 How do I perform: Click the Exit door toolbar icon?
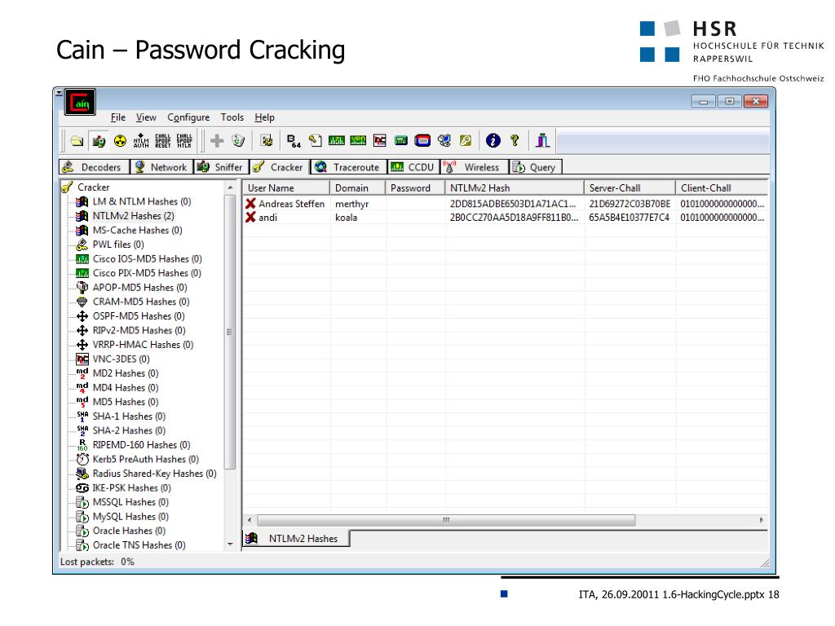click(x=542, y=140)
